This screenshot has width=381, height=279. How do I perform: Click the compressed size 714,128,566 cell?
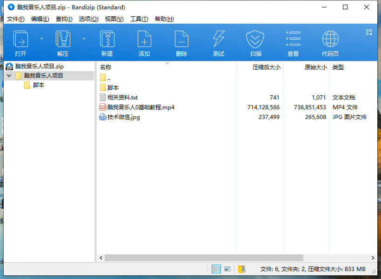coord(263,107)
